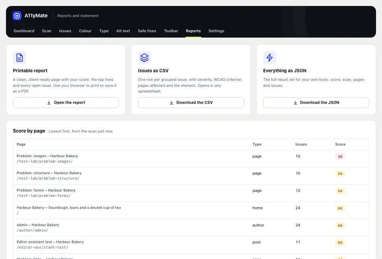The height and width of the screenshot is (259, 382).
Task: Click the Issues column header
Action: (301, 144)
